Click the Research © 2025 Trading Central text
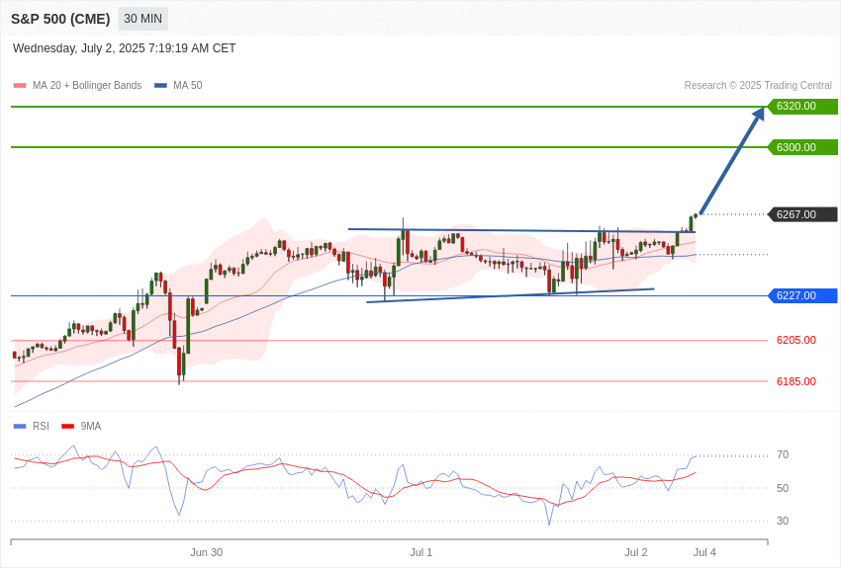Image resolution: width=841 pixels, height=569 pixels. 758,86
